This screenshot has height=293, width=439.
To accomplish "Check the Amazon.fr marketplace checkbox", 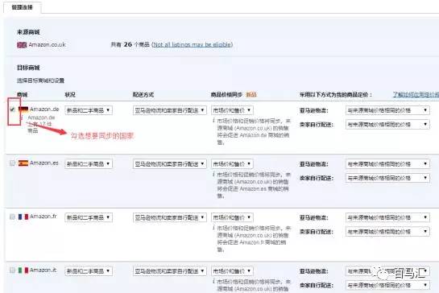I will 12,217.
